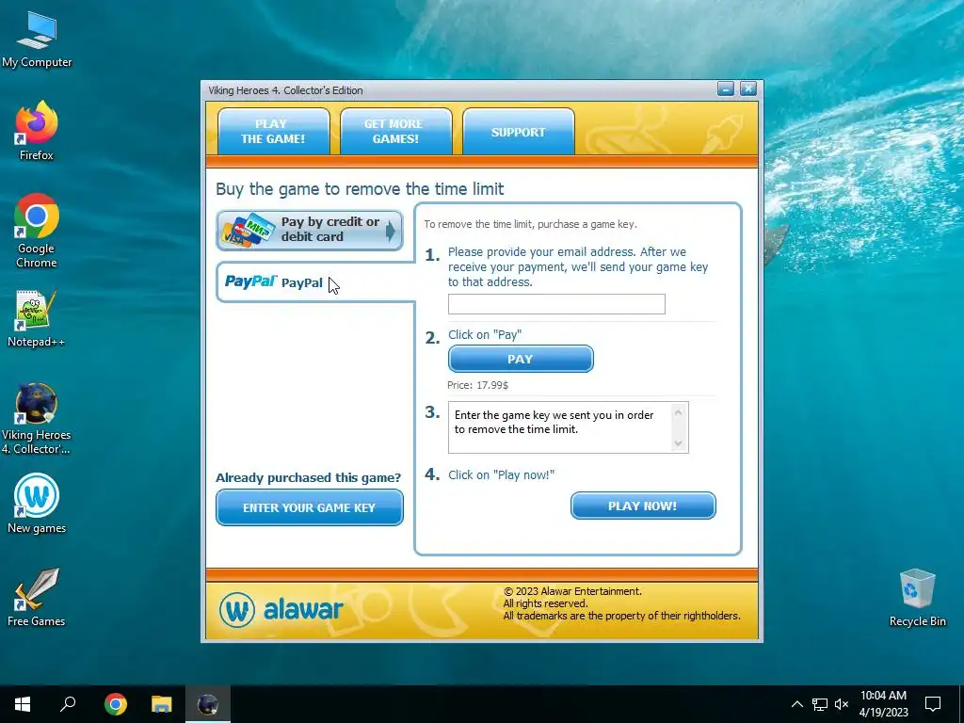Click the 'Price: 17.99$' text

[x=477, y=385]
